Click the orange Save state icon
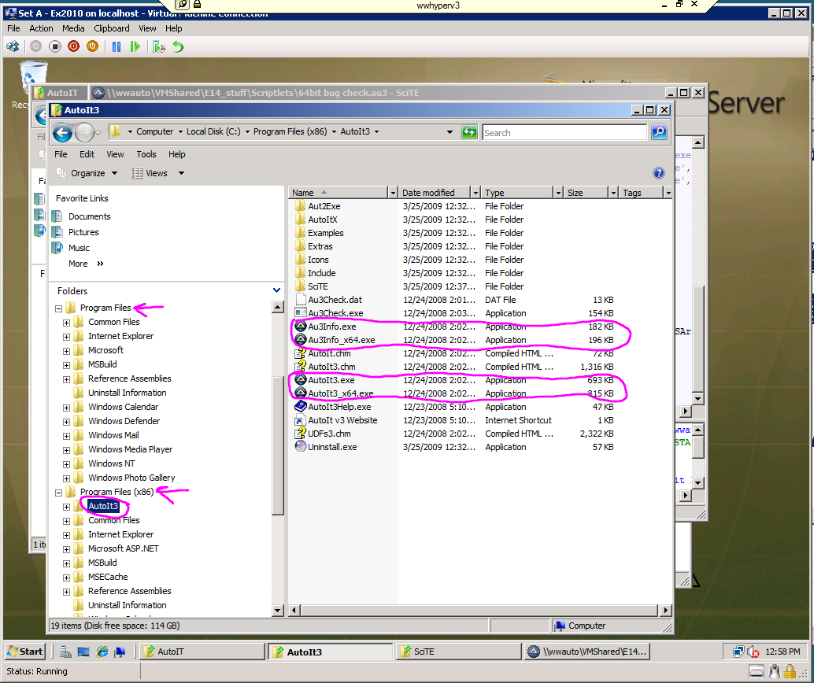This screenshot has width=814, height=683. pyautogui.click(x=92, y=46)
